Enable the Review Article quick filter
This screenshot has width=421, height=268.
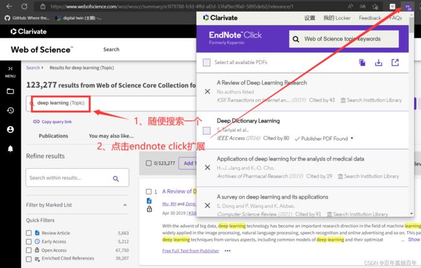coord(29,232)
